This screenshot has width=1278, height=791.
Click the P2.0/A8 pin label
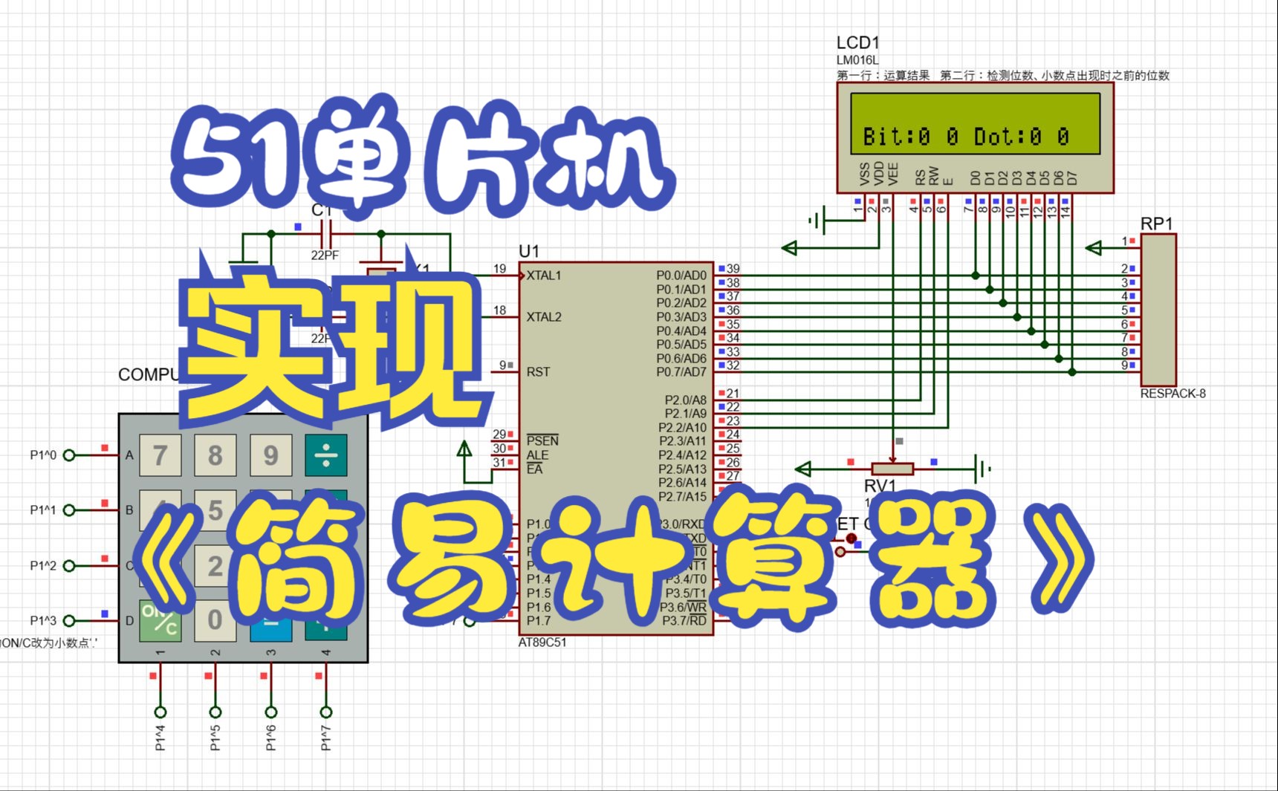coord(686,400)
